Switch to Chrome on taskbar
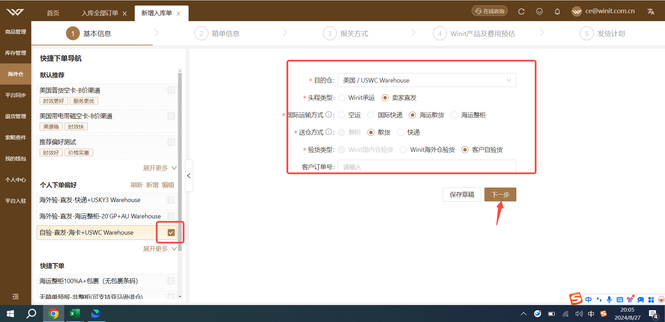 click(x=53, y=314)
